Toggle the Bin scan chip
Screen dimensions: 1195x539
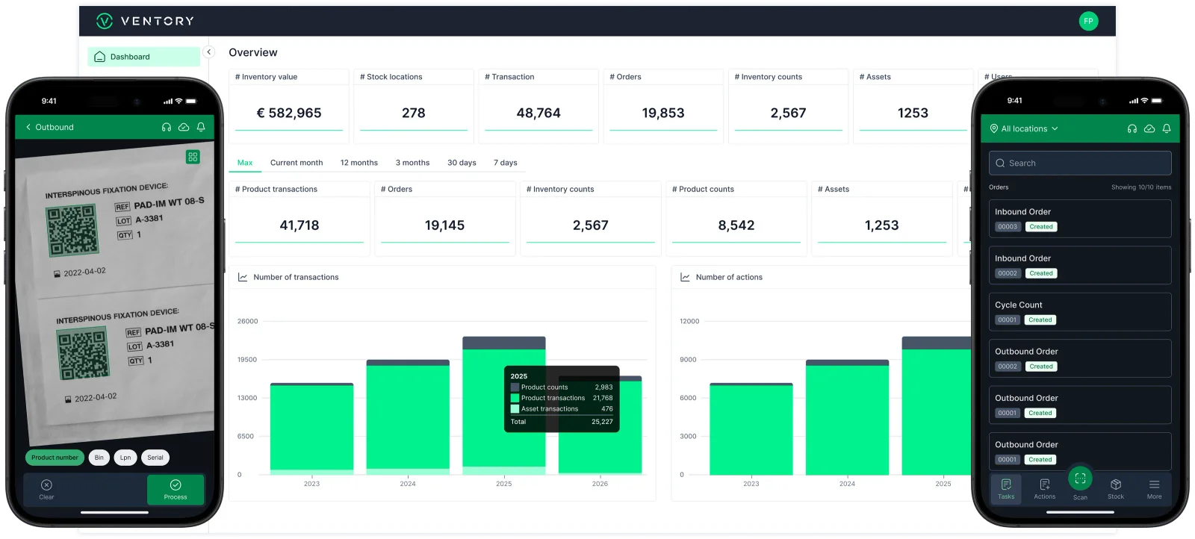(99, 458)
